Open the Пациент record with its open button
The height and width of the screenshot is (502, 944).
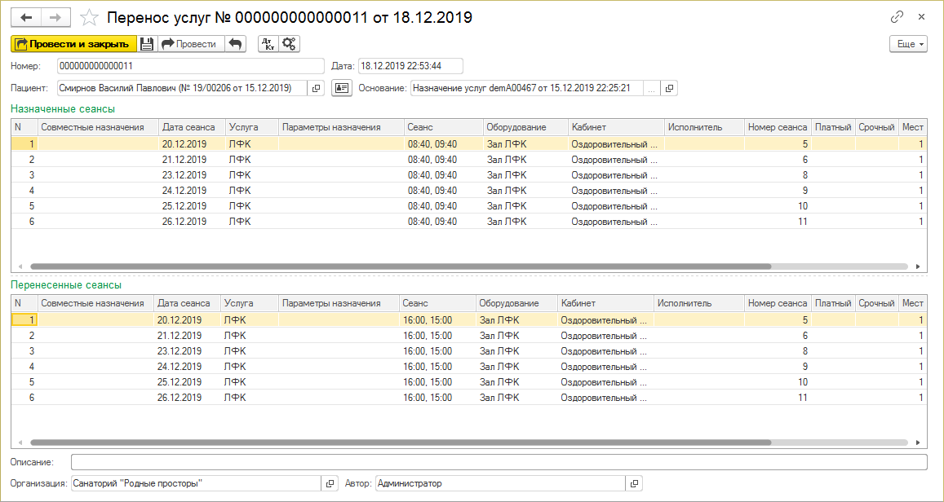[317, 88]
